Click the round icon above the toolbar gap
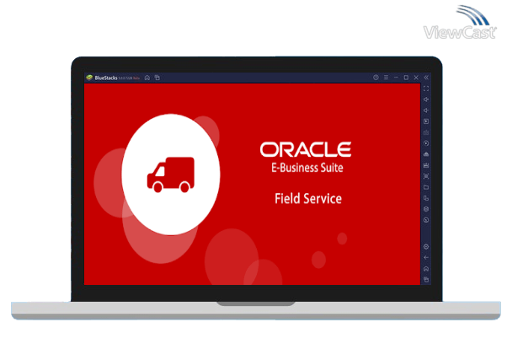The width and height of the screenshot is (507, 349). pos(426,220)
